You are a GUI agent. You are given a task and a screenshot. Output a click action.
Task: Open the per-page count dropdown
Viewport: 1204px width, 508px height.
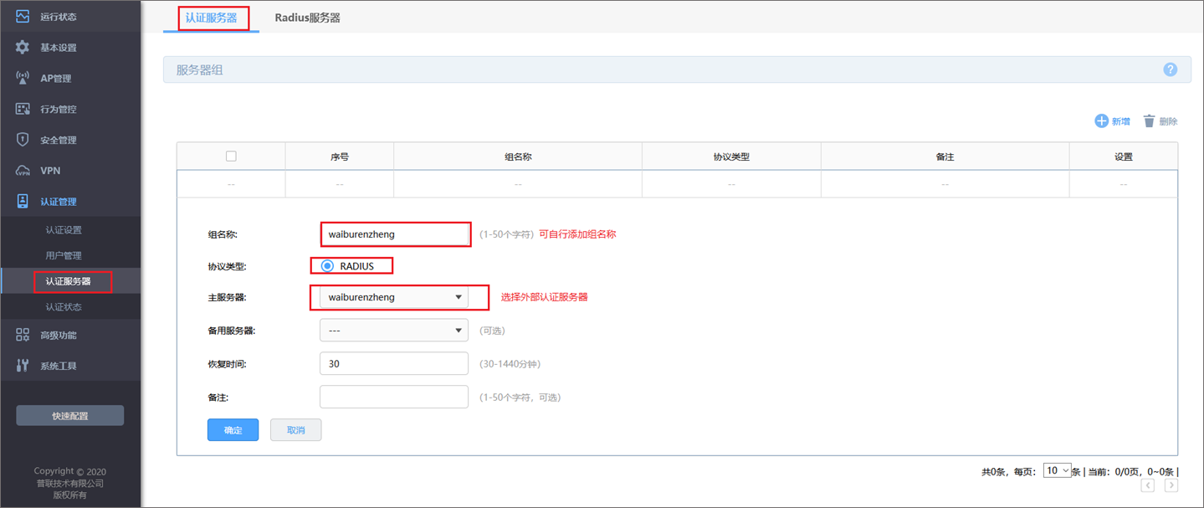click(1057, 471)
